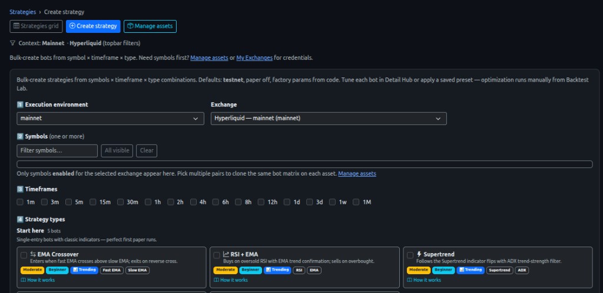The height and width of the screenshot is (293, 603).
Task: Enable the 1h timeframe checkbox
Action: [x=148, y=202]
